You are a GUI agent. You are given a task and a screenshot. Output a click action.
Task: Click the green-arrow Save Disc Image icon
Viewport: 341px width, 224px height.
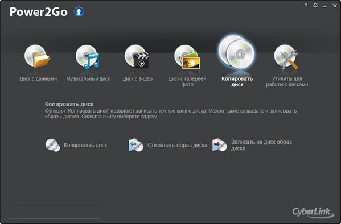(x=135, y=145)
